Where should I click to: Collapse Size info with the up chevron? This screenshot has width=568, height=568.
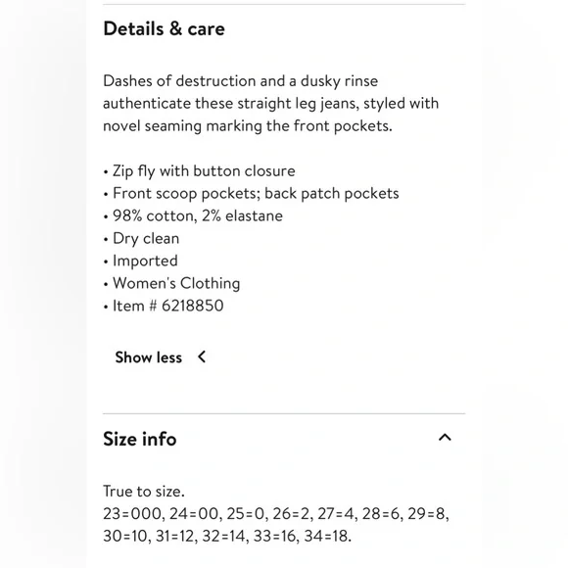coord(445,438)
